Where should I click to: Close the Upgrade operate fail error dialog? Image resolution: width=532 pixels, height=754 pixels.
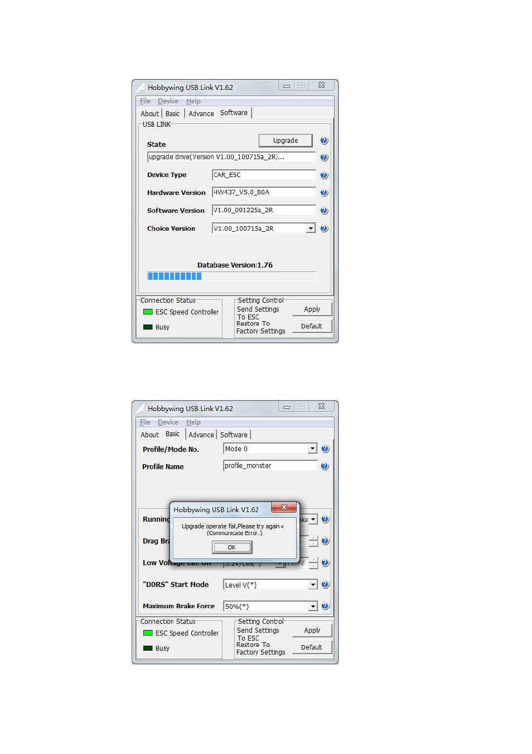coord(284,507)
